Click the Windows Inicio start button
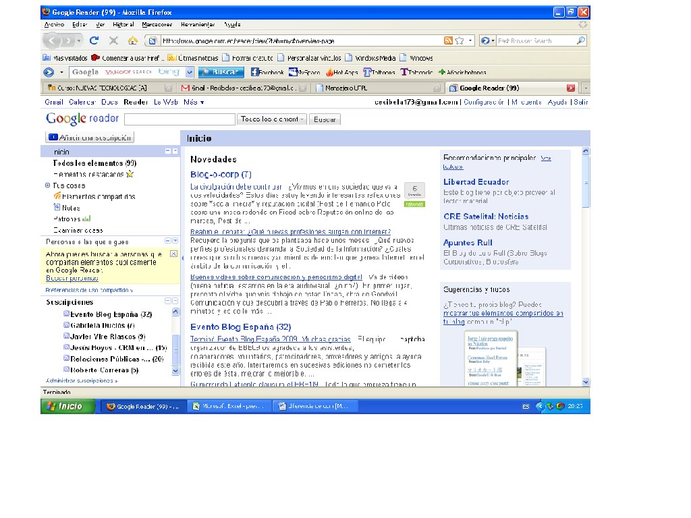 pyautogui.click(x=68, y=406)
